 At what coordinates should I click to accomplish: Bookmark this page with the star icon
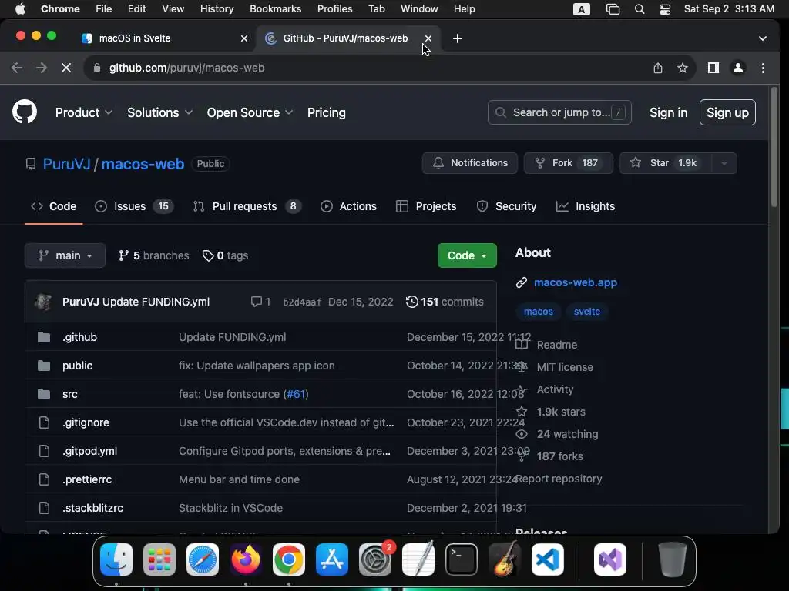point(683,68)
